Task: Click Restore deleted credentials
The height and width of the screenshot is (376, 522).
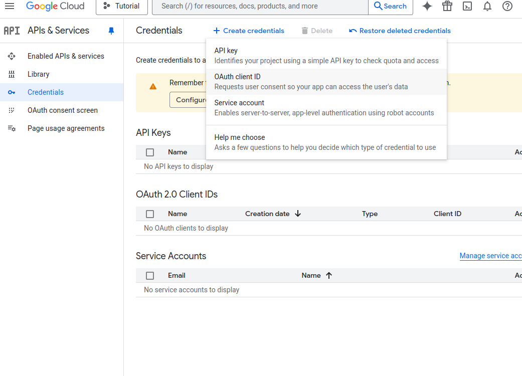Action: point(400,31)
